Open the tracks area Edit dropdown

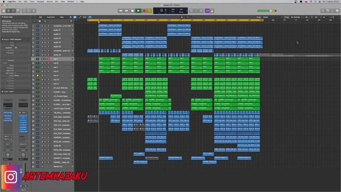point(41,17)
